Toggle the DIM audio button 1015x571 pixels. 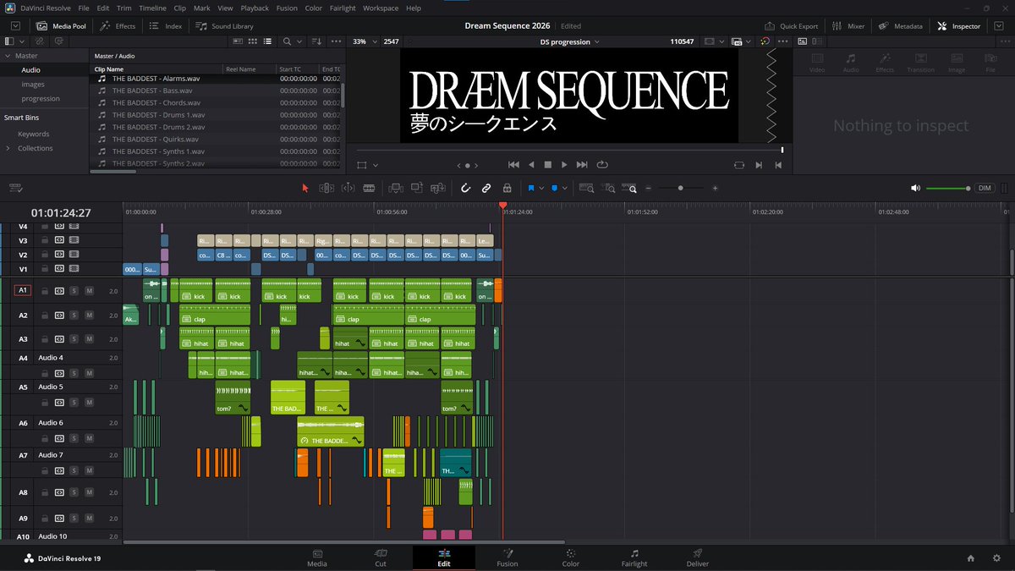click(x=985, y=188)
